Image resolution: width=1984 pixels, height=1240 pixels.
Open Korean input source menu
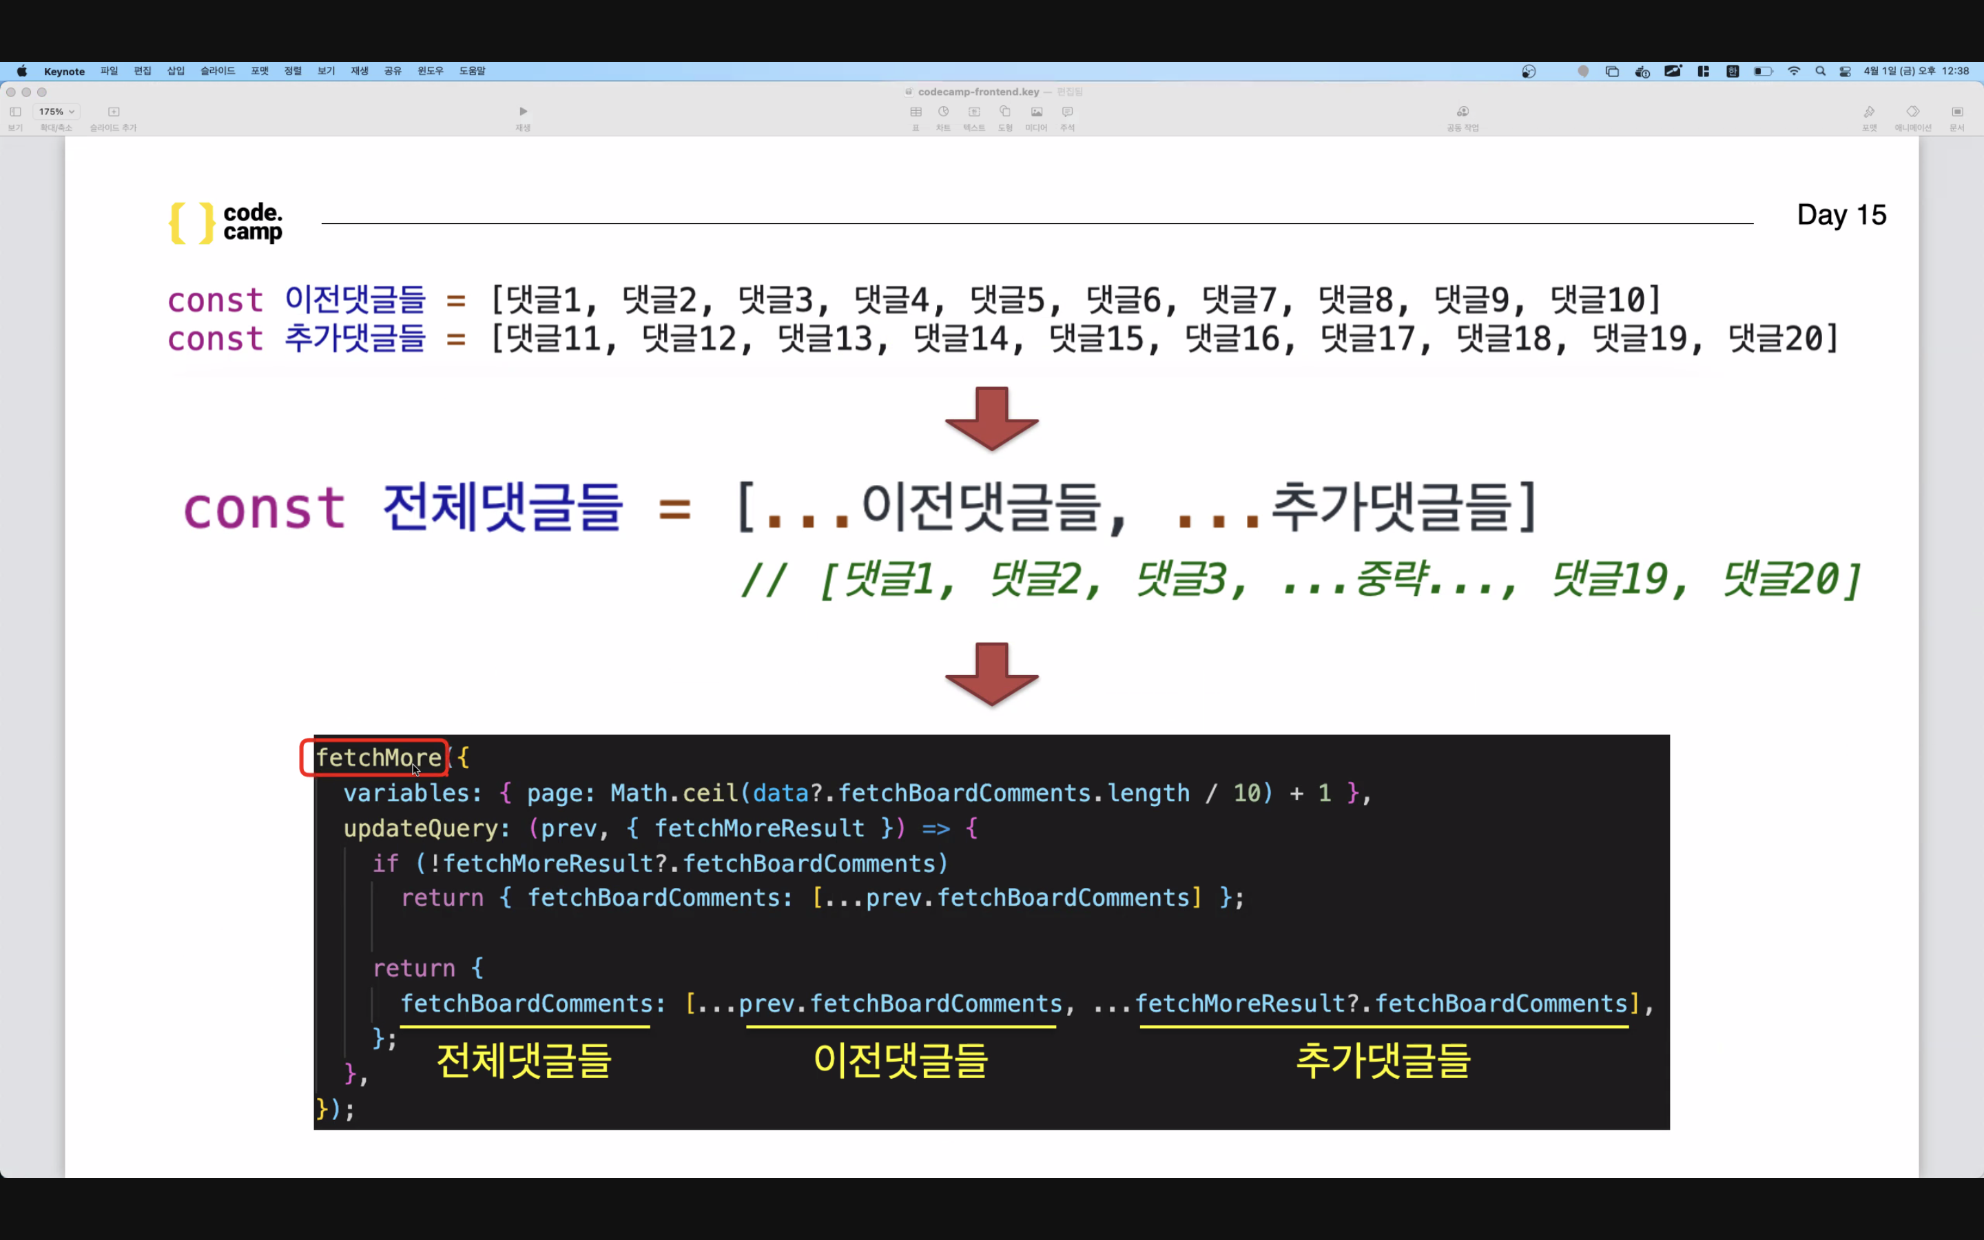tap(1733, 72)
